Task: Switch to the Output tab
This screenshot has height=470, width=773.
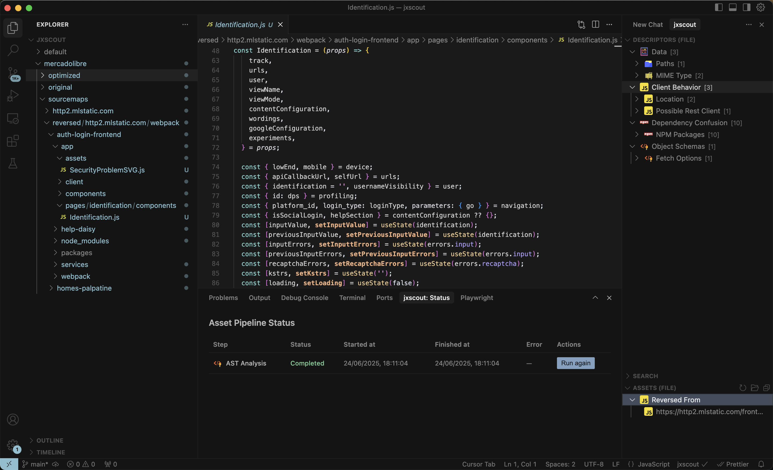Action: coord(260,298)
